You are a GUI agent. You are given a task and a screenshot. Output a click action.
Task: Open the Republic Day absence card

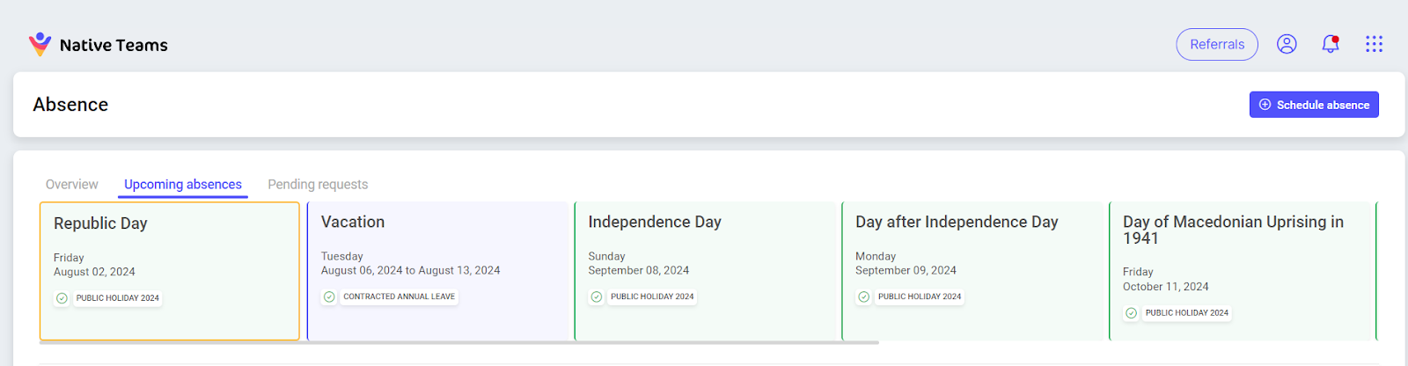pyautogui.click(x=170, y=271)
